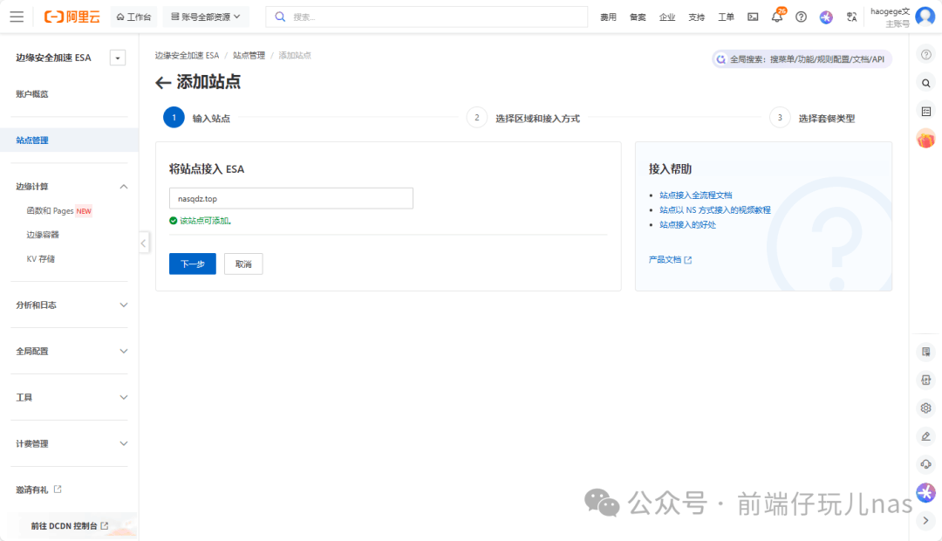This screenshot has width=942, height=541.
Task: Click the language switch icon
Action: [x=851, y=17]
